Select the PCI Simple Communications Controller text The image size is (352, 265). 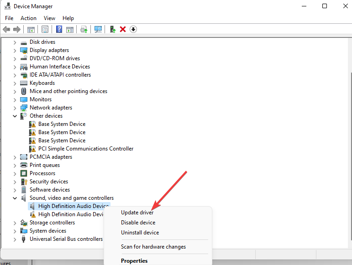pyautogui.click(x=86, y=149)
